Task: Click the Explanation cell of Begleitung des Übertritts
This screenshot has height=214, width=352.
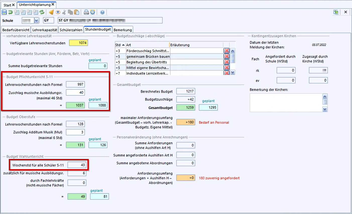Action: click(196, 62)
